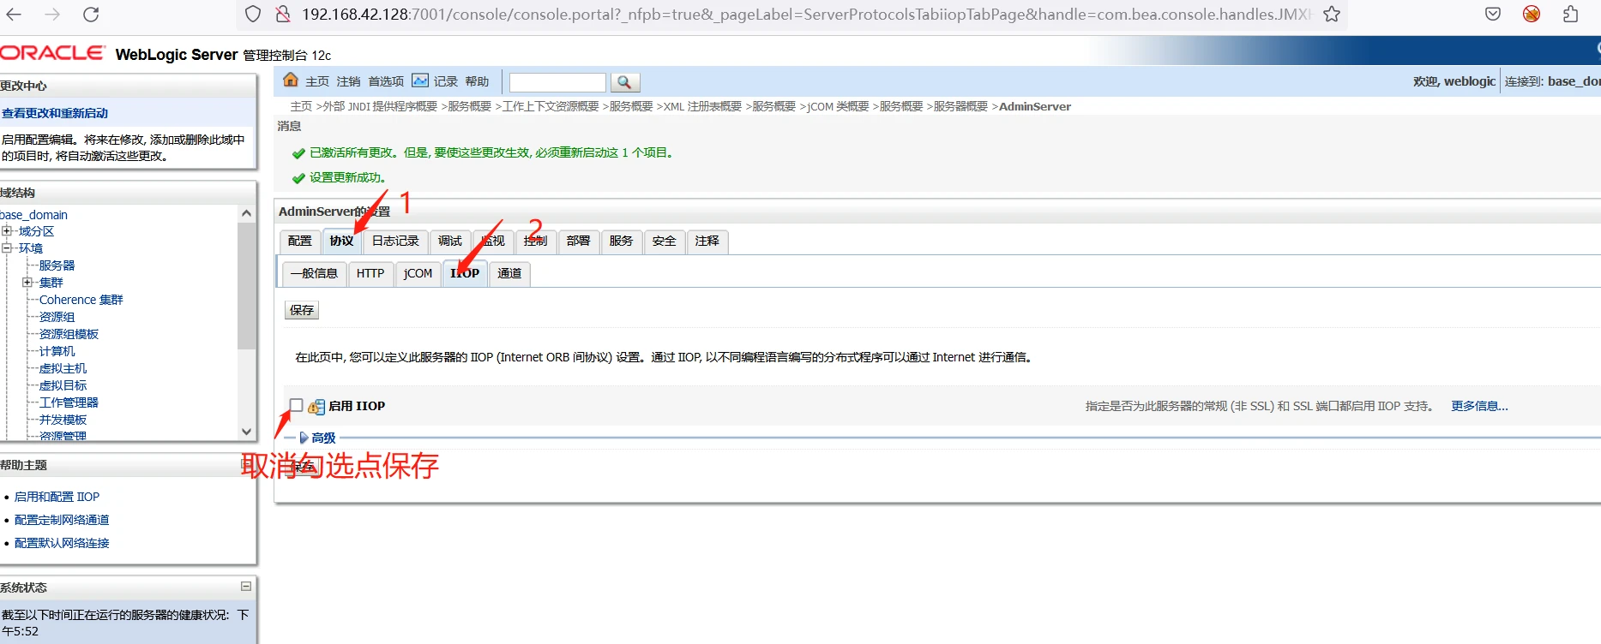Select the 协议 tab

(x=341, y=241)
